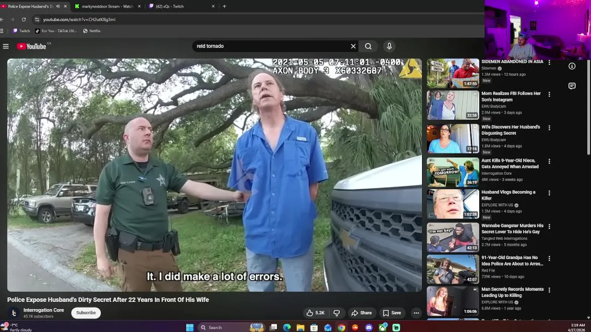Open the weather widget showing Partly cloudy

(x=17, y=327)
